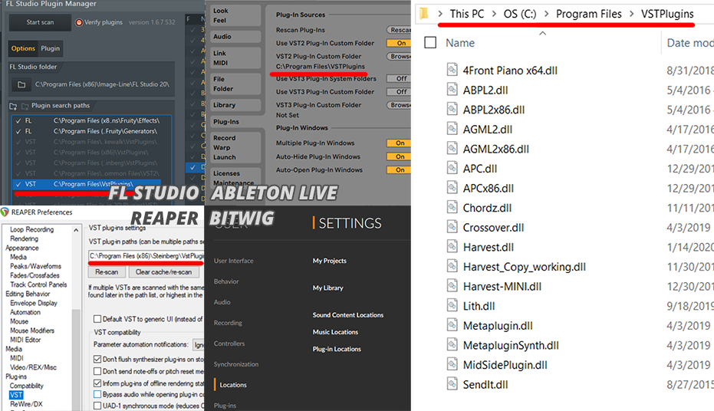Select Locations in Bitwig settings sidebar

[x=233, y=385]
